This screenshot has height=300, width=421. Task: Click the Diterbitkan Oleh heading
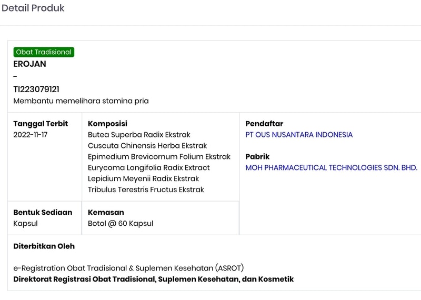click(x=44, y=246)
